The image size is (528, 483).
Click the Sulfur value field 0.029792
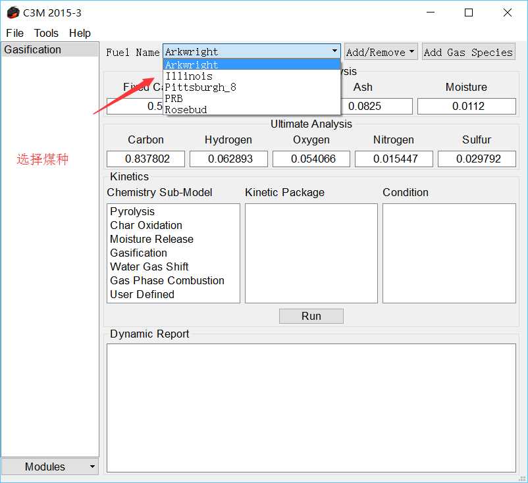pos(477,159)
